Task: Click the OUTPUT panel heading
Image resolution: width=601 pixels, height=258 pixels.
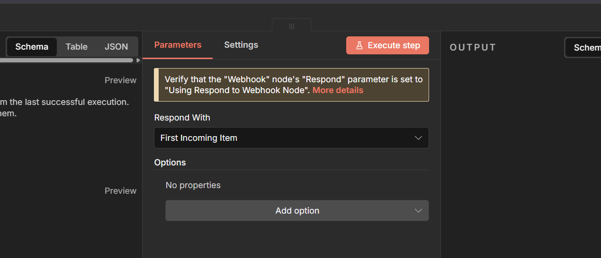Action: click(x=473, y=48)
